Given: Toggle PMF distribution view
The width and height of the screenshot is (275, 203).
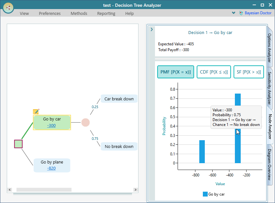Looking at the screenshot, I should (175, 72).
